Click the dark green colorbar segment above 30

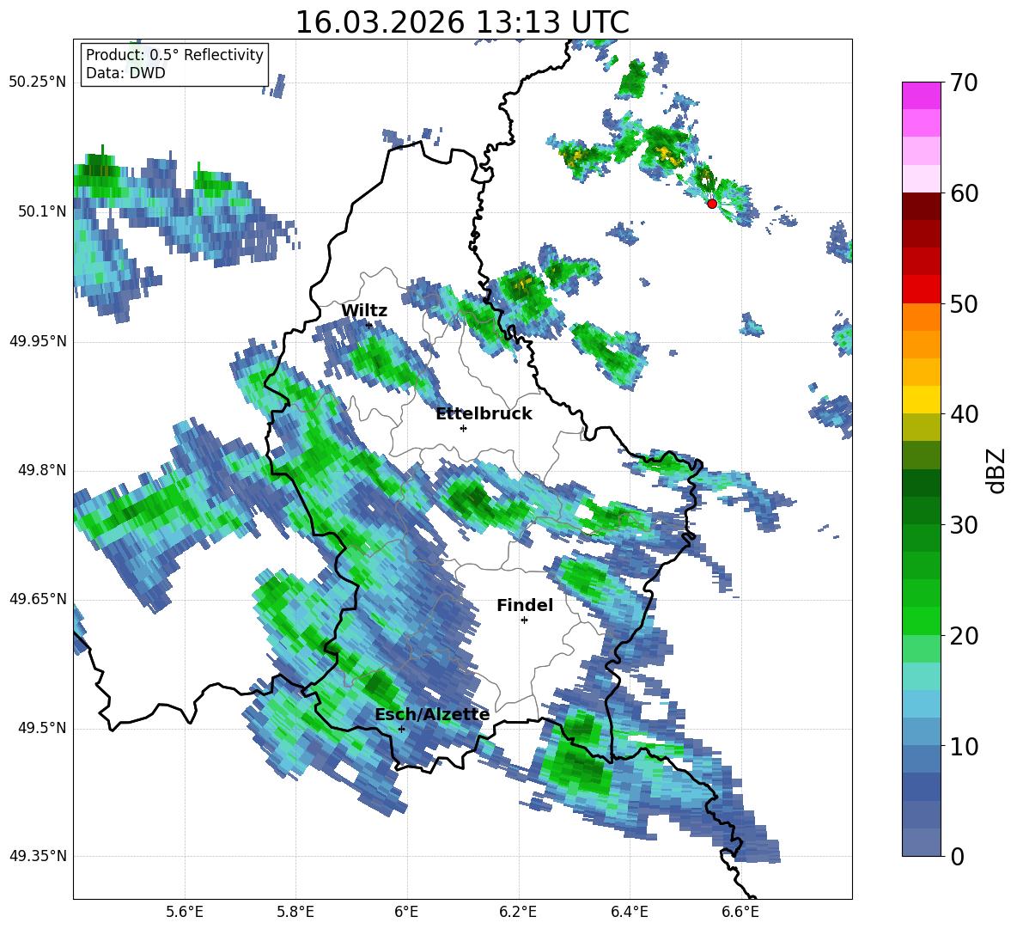pyautogui.click(x=921, y=510)
